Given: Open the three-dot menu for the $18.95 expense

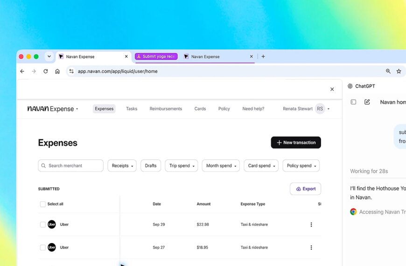Looking at the screenshot, I should click(311, 247).
